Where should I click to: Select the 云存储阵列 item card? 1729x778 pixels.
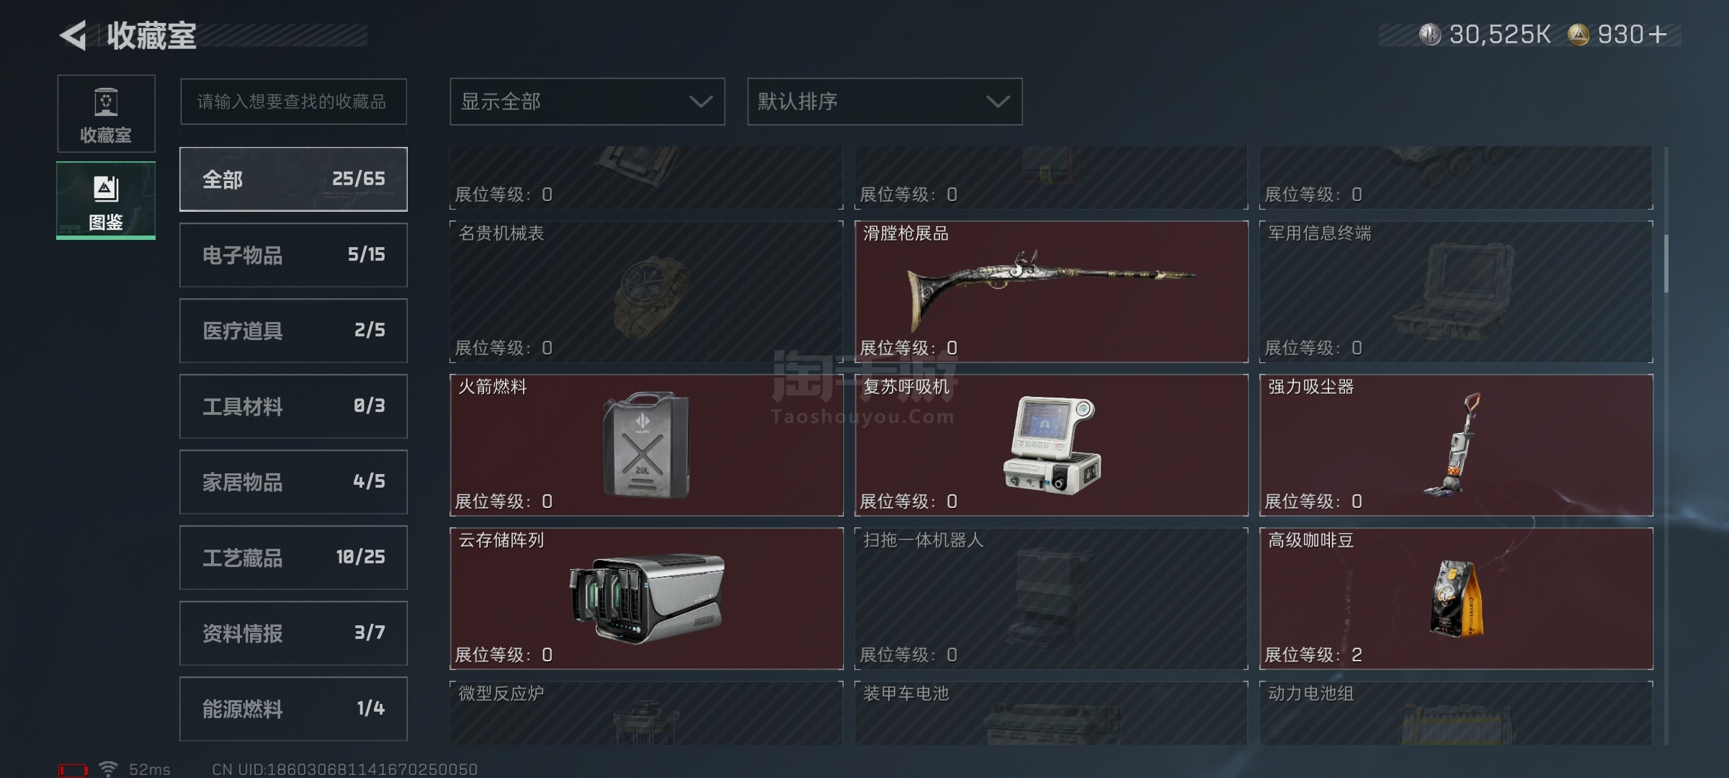[x=646, y=599]
